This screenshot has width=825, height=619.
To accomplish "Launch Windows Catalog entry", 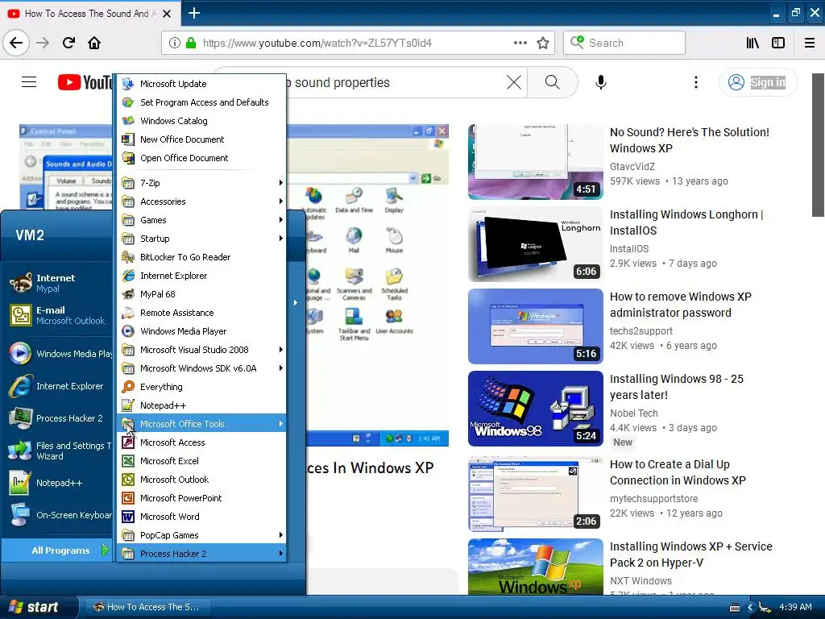I will coord(201,121).
